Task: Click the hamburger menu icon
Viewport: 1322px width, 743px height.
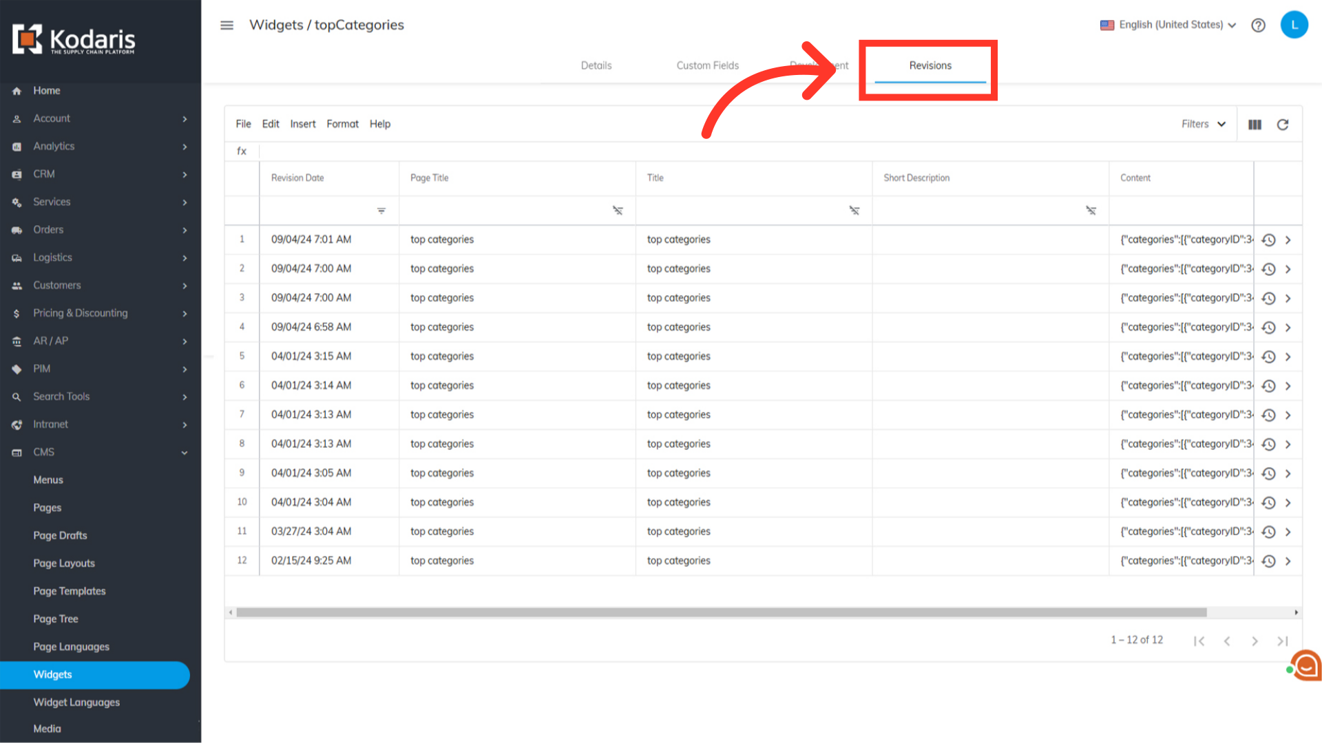Action: [227, 25]
